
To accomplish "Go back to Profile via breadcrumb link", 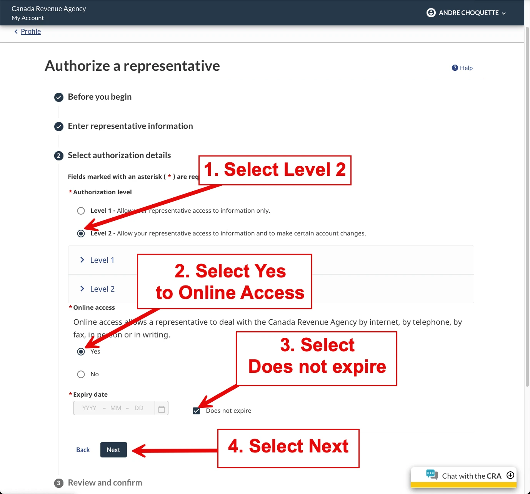I will tap(31, 32).
